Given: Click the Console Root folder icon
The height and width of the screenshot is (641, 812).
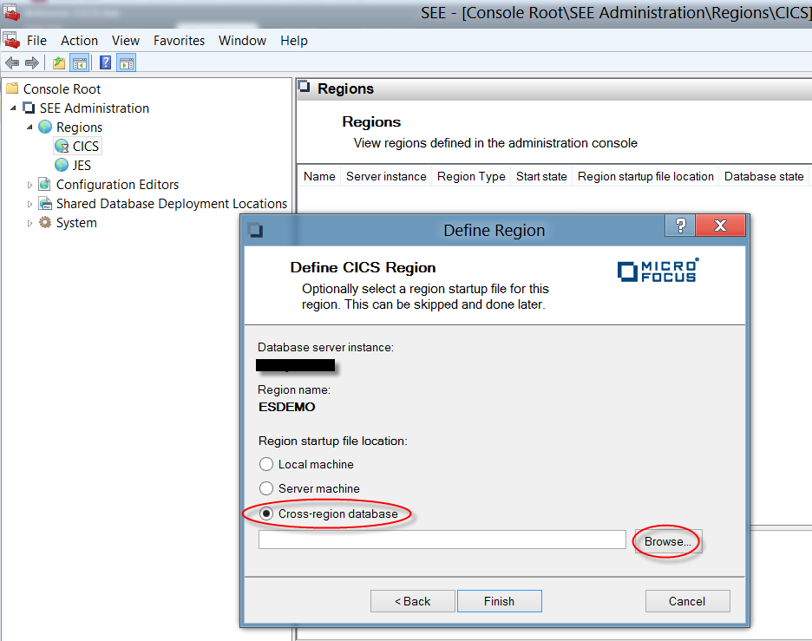Looking at the screenshot, I should (12, 88).
